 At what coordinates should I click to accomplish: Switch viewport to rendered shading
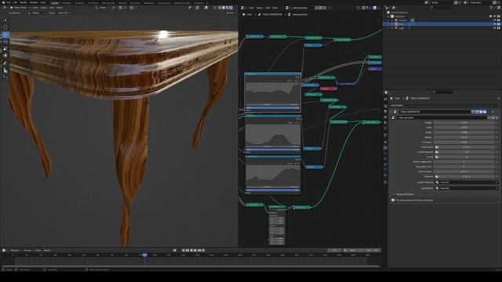pos(231,8)
